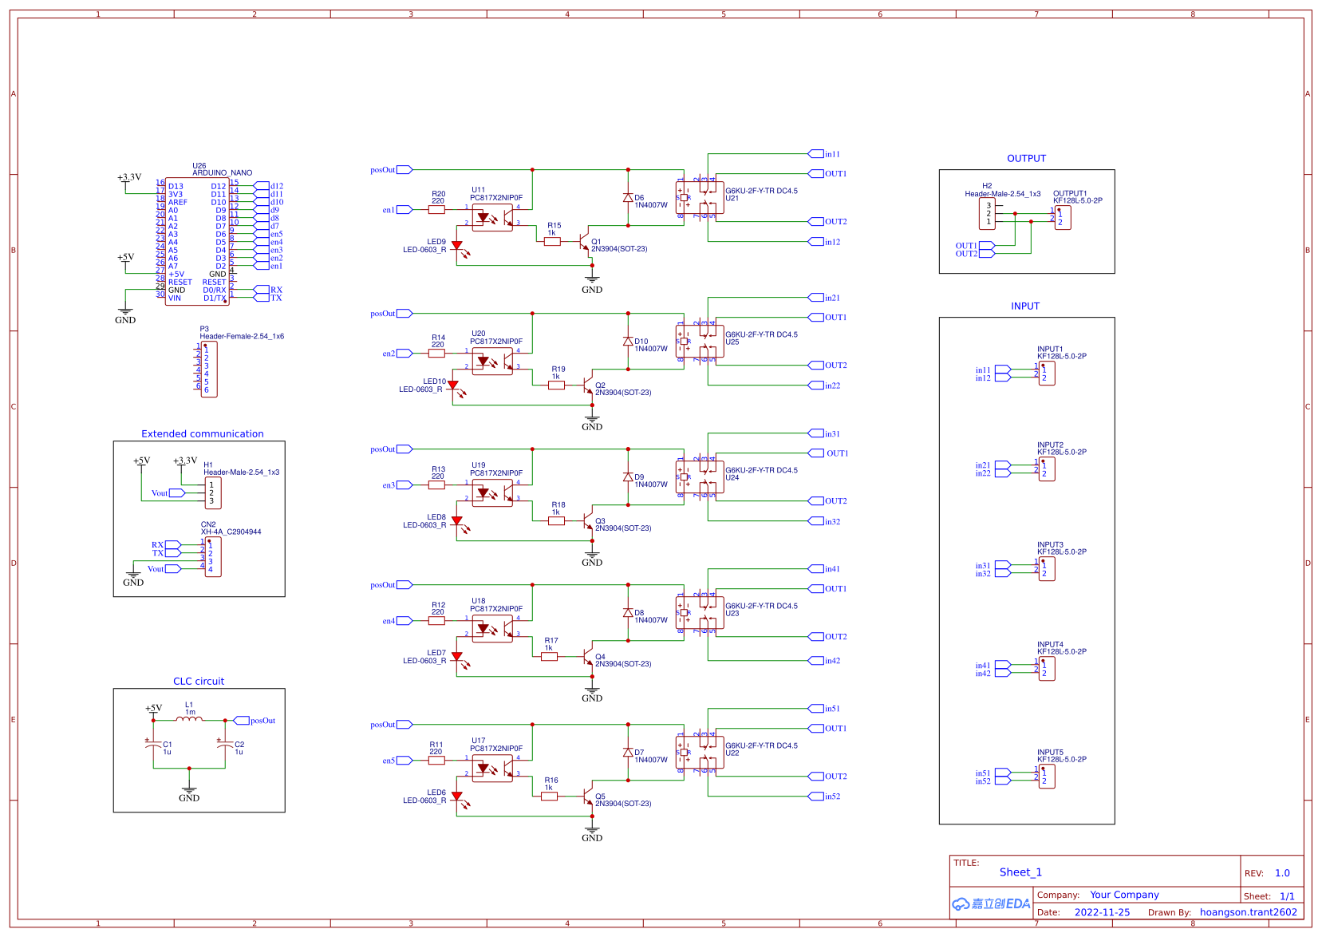Screen dimensions: 1322x937
Task: Click the 嘉立创EDA logo in title block
Action: coord(989,903)
